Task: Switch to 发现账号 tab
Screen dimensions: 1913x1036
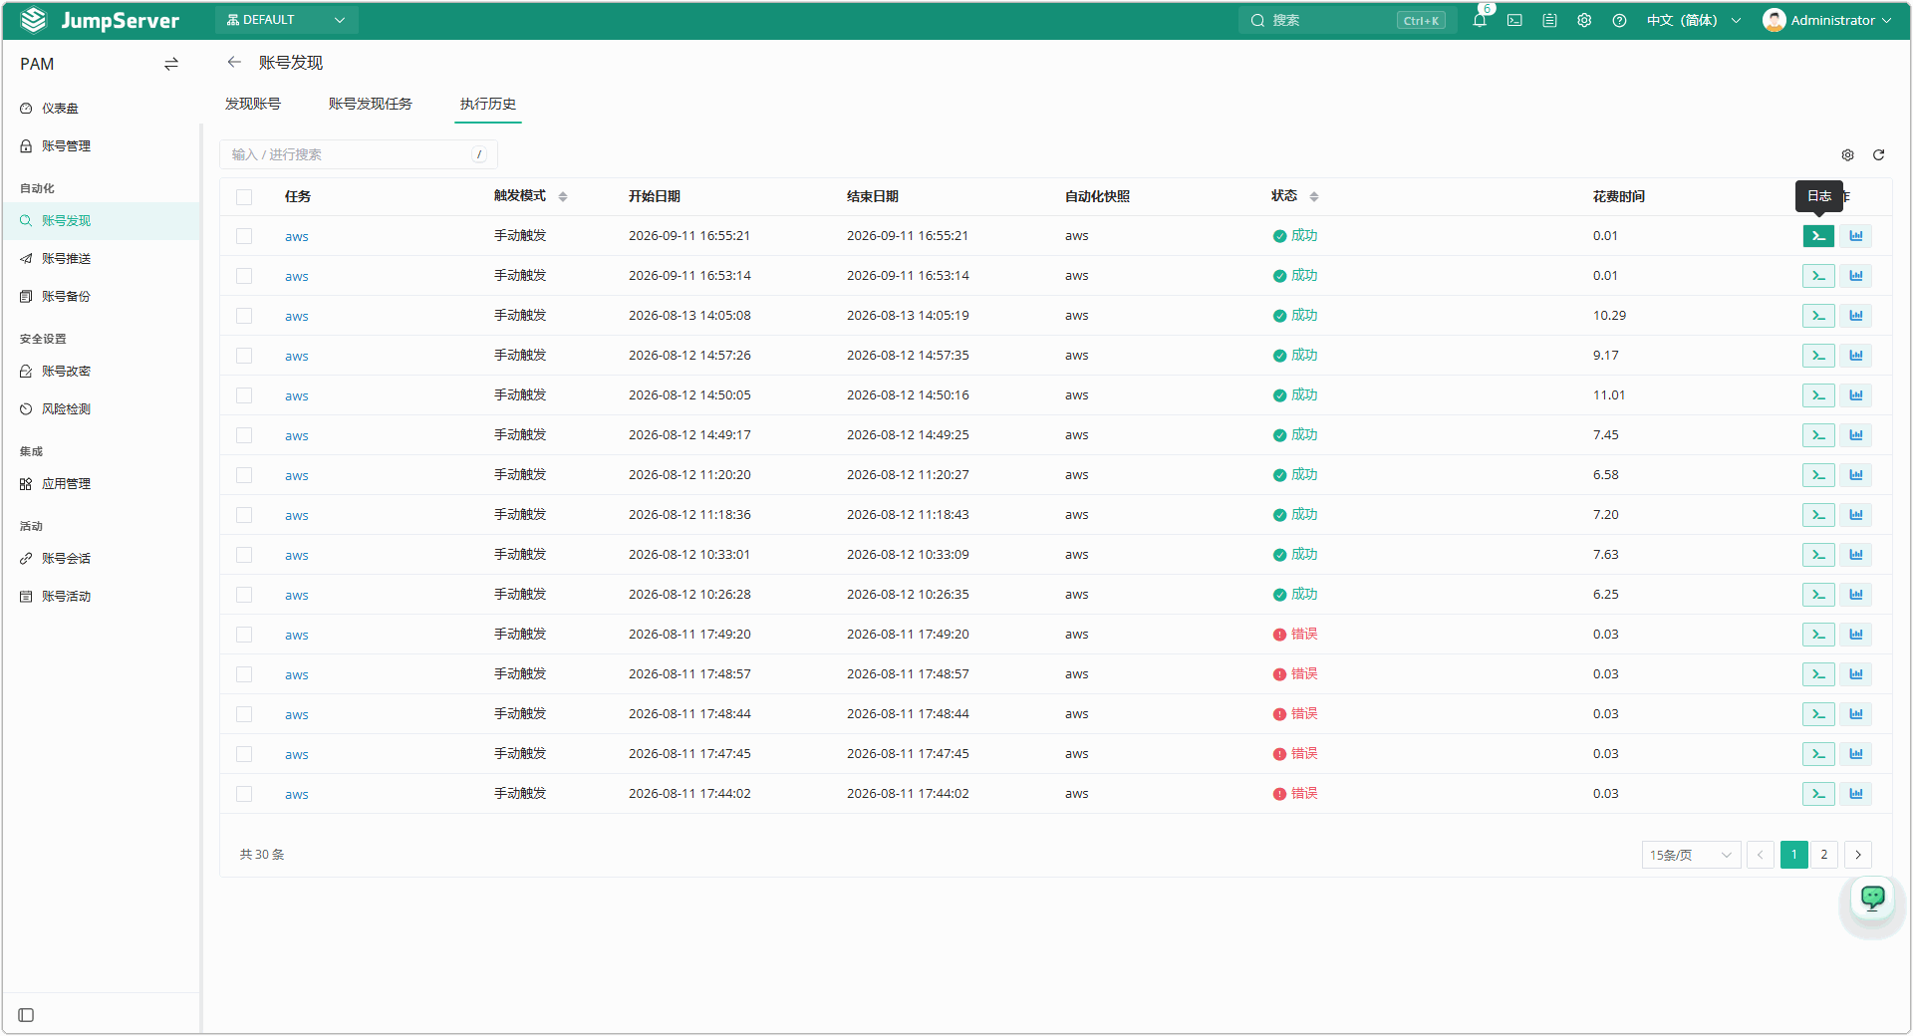Action: click(x=253, y=104)
